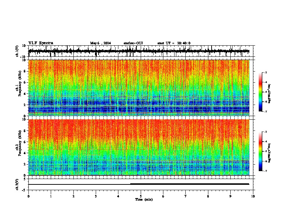The height and width of the screenshot is (220, 285).
Task: Click the "ch.3(V)" axis label
Action: point(17,184)
